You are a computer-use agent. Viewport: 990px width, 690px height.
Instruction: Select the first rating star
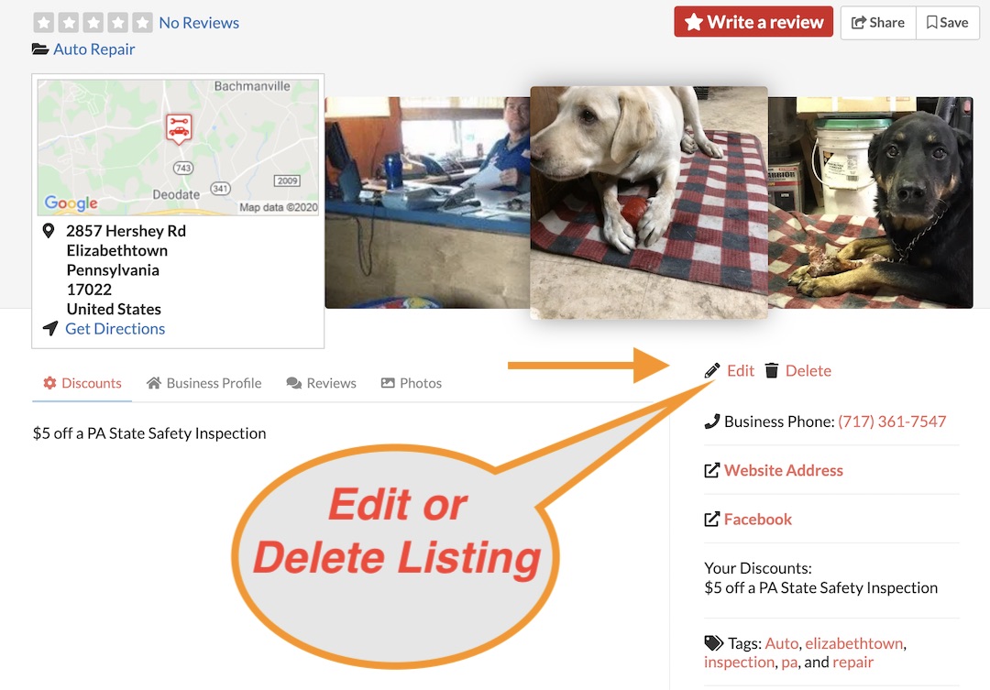(44, 23)
